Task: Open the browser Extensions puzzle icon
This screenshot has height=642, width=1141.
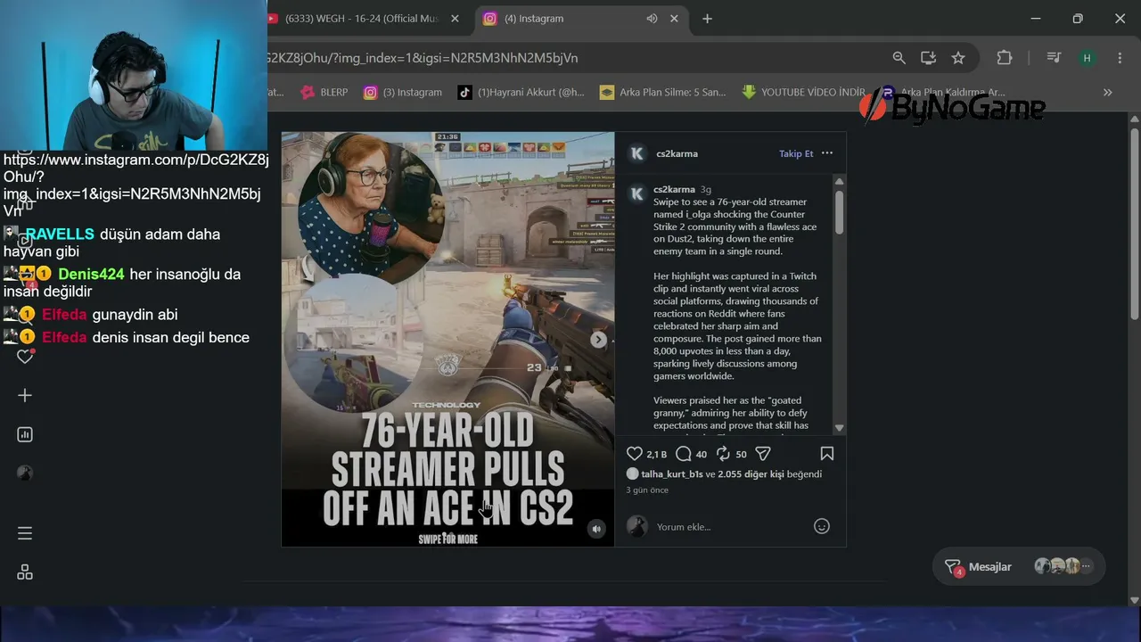Action: click(x=1005, y=58)
